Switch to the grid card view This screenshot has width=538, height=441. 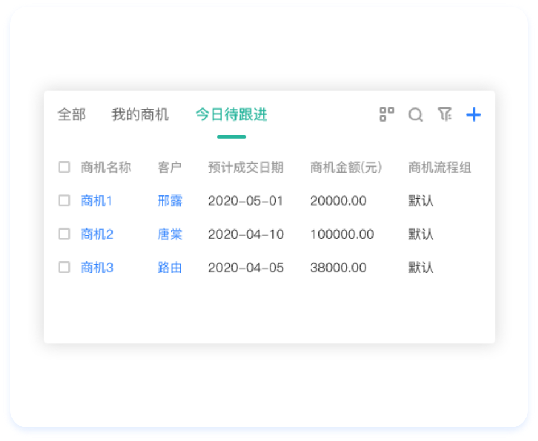pos(387,115)
